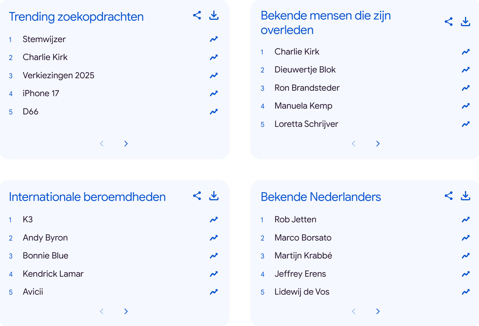
Task: Open the Bekende Nederlanders title link
Action: pyautogui.click(x=321, y=197)
